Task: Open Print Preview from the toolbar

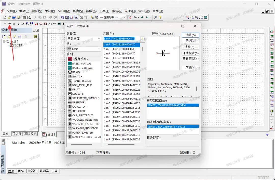Action: 29,17
